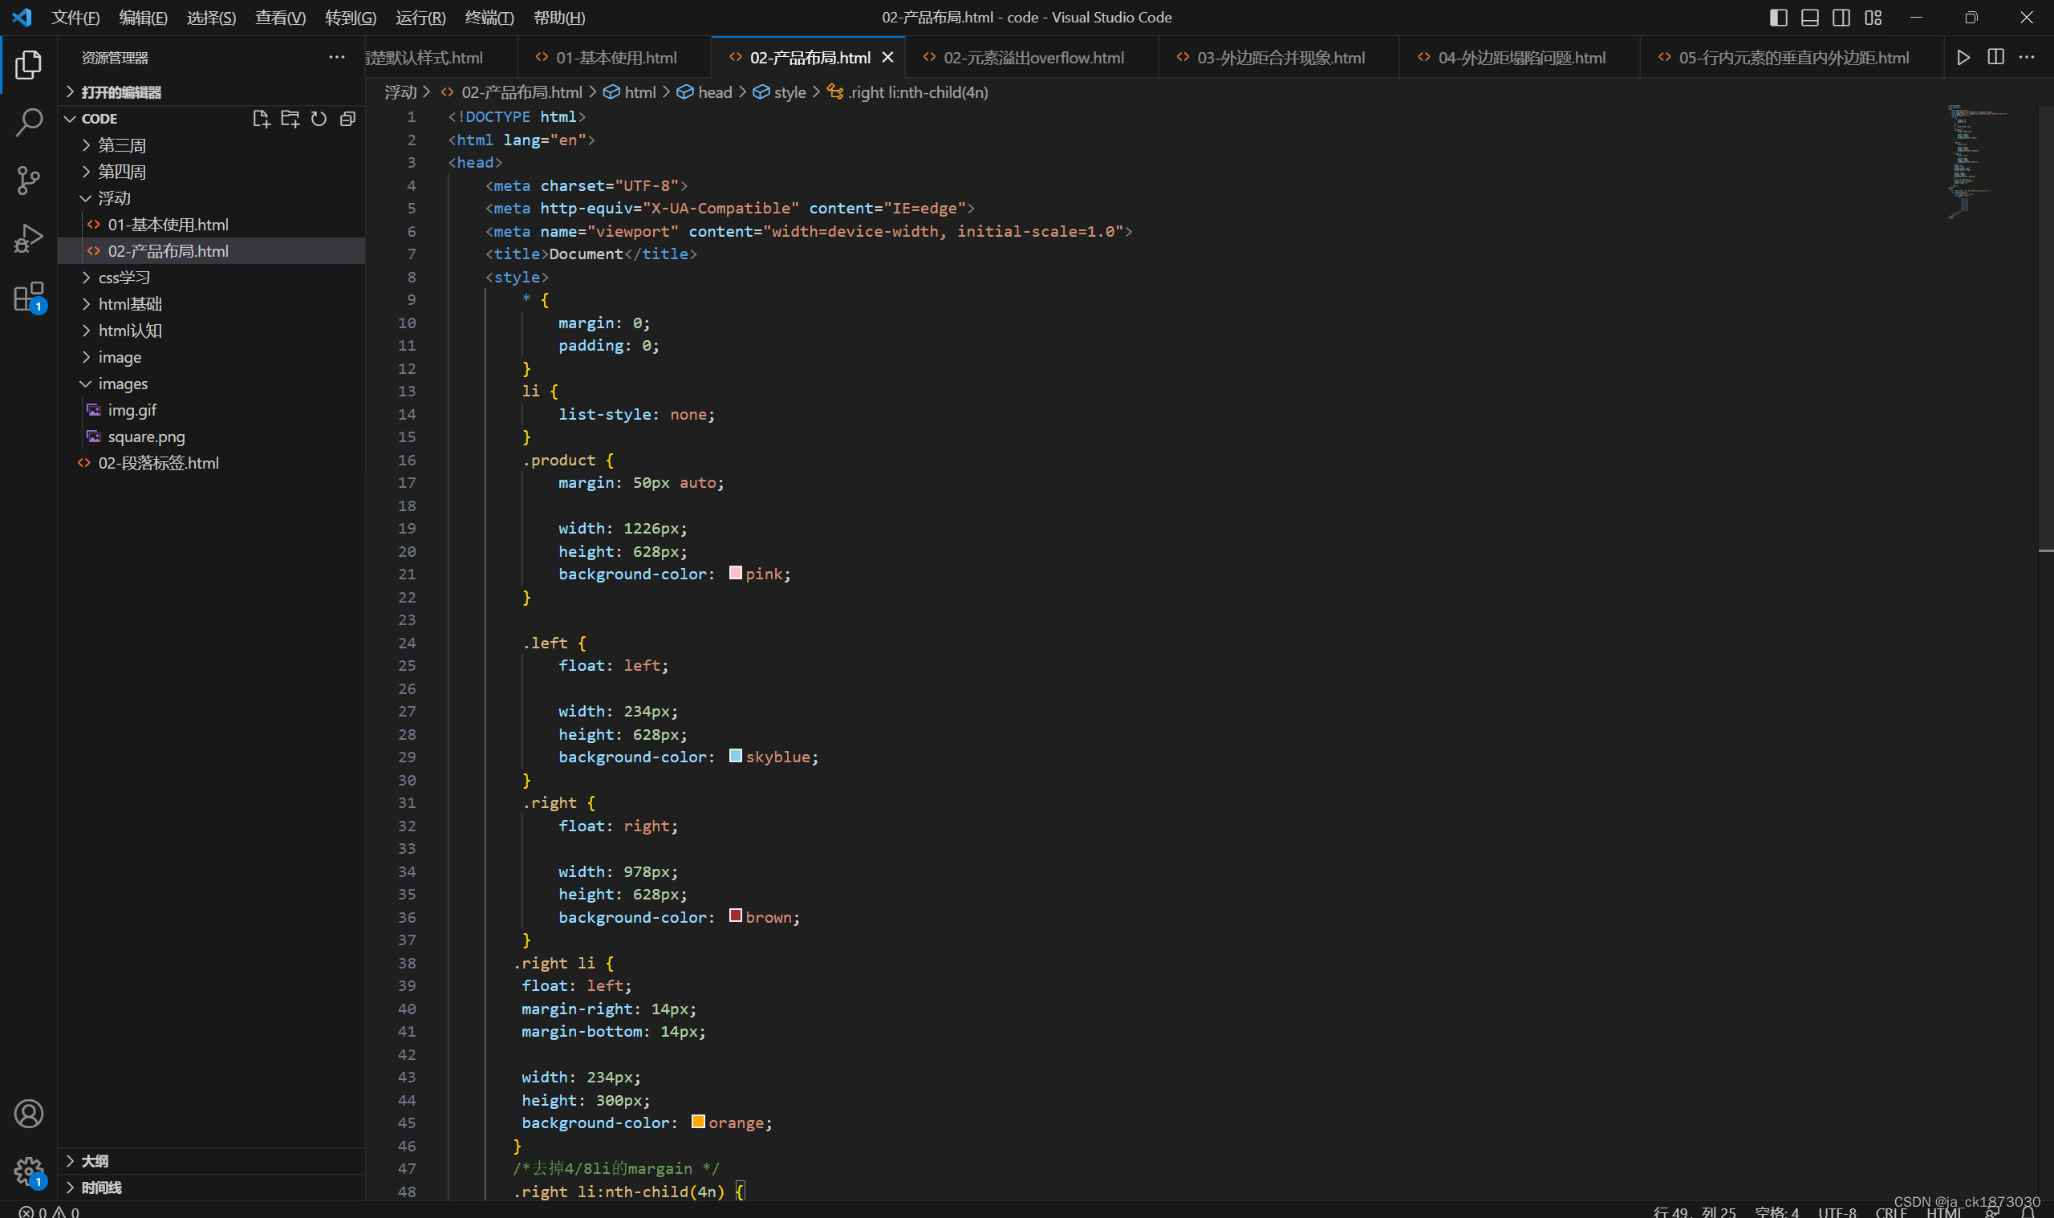Click the New File icon in explorer
Image resolution: width=2054 pixels, height=1218 pixels.
pyautogui.click(x=261, y=119)
